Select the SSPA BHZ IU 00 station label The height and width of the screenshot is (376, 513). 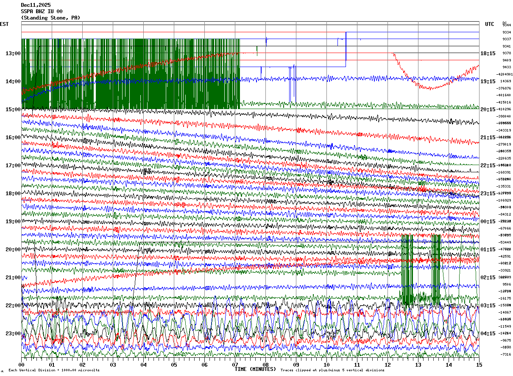pyautogui.click(x=42, y=11)
